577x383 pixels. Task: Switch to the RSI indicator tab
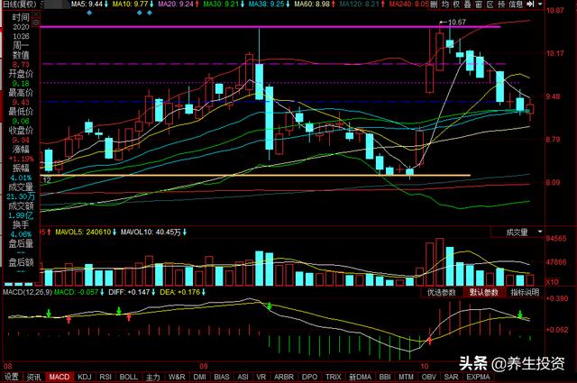pos(105,377)
